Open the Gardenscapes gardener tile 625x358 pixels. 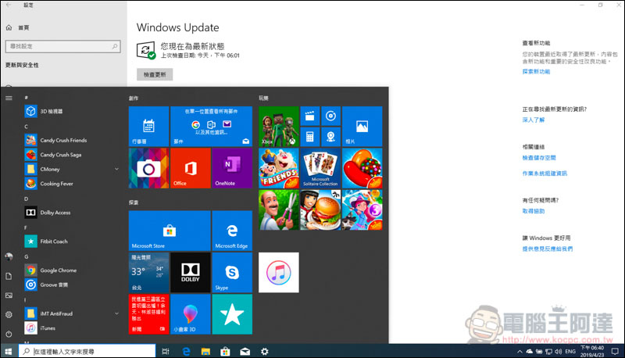tap(279, 209)
